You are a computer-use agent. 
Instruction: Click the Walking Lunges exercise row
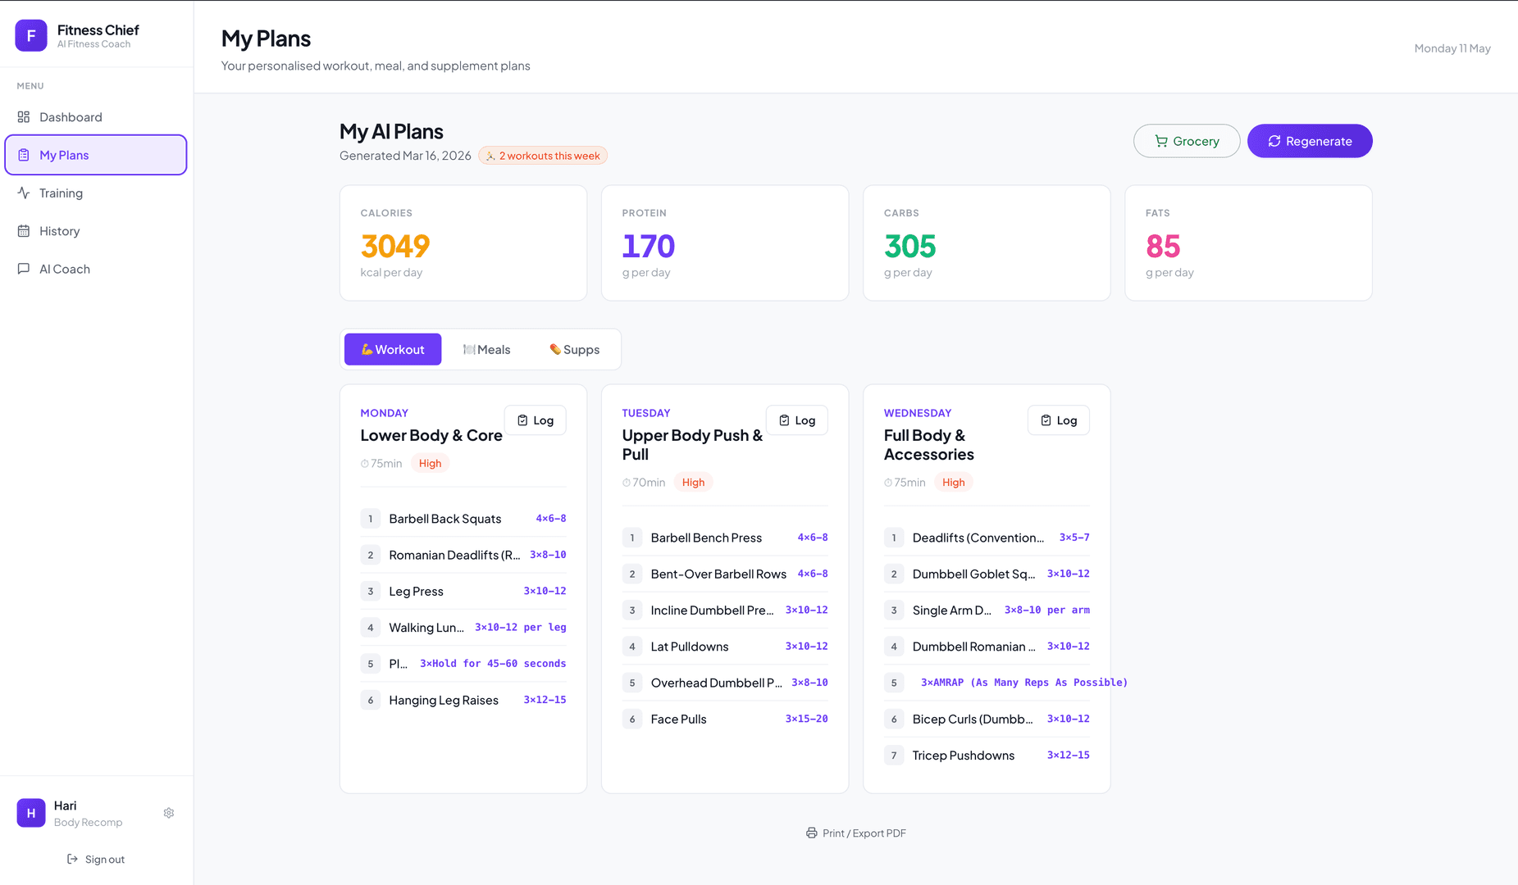[463, 628]
